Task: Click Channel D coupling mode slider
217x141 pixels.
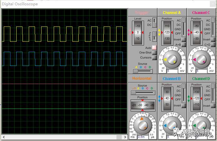Action: point(213,93)
